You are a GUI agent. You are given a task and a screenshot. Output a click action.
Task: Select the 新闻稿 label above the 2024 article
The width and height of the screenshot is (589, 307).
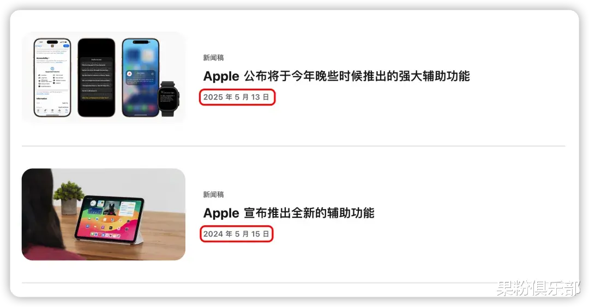point(213,194)
